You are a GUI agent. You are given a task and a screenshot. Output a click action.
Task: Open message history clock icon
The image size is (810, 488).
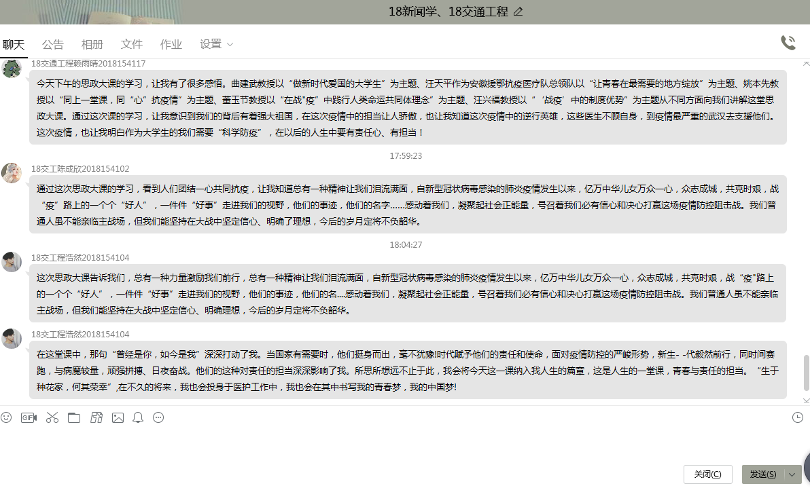pos(798,417)
